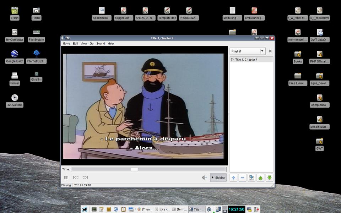This screenshot has width=341, height=213.
Task: Click the Time seek slider
Action: pyautogui.click(x=149, y=169)
